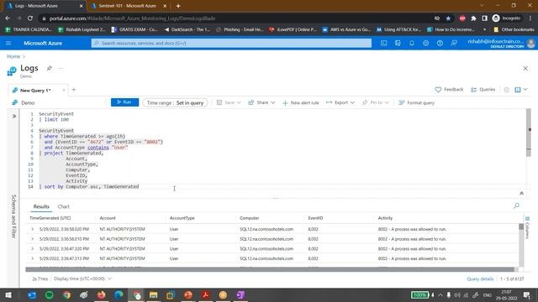Open Azure Help question mark
The height and width of the screenshot is (302, 538).
[440, 43]
